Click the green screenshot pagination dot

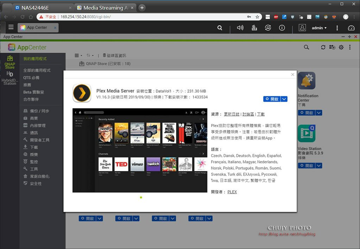(x=141, y=197)
